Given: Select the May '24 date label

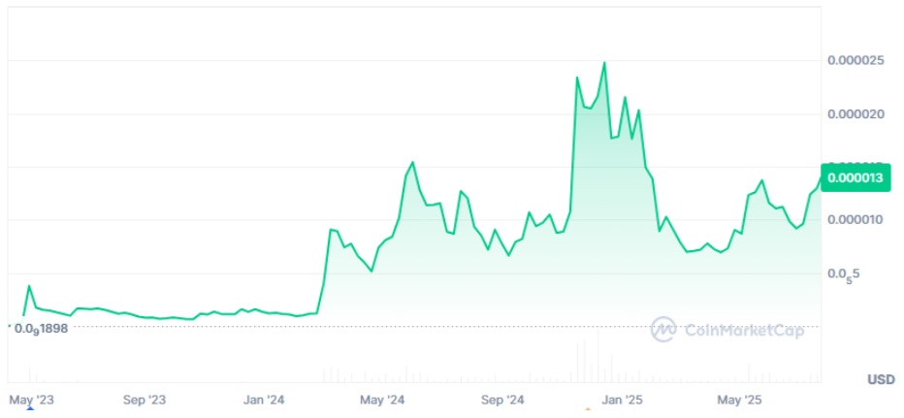Looking at the screenshot, I should coord(381,399).
